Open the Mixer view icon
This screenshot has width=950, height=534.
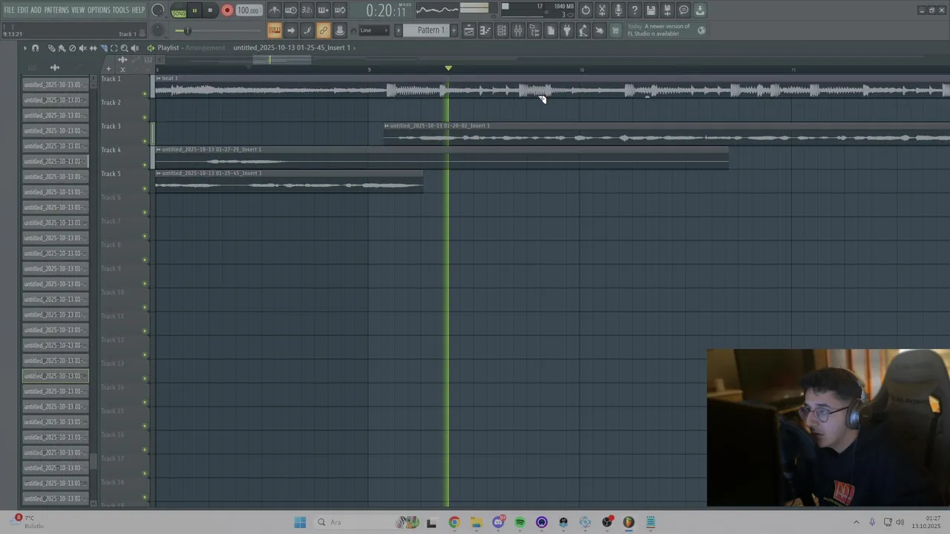(x=518, y=30)
